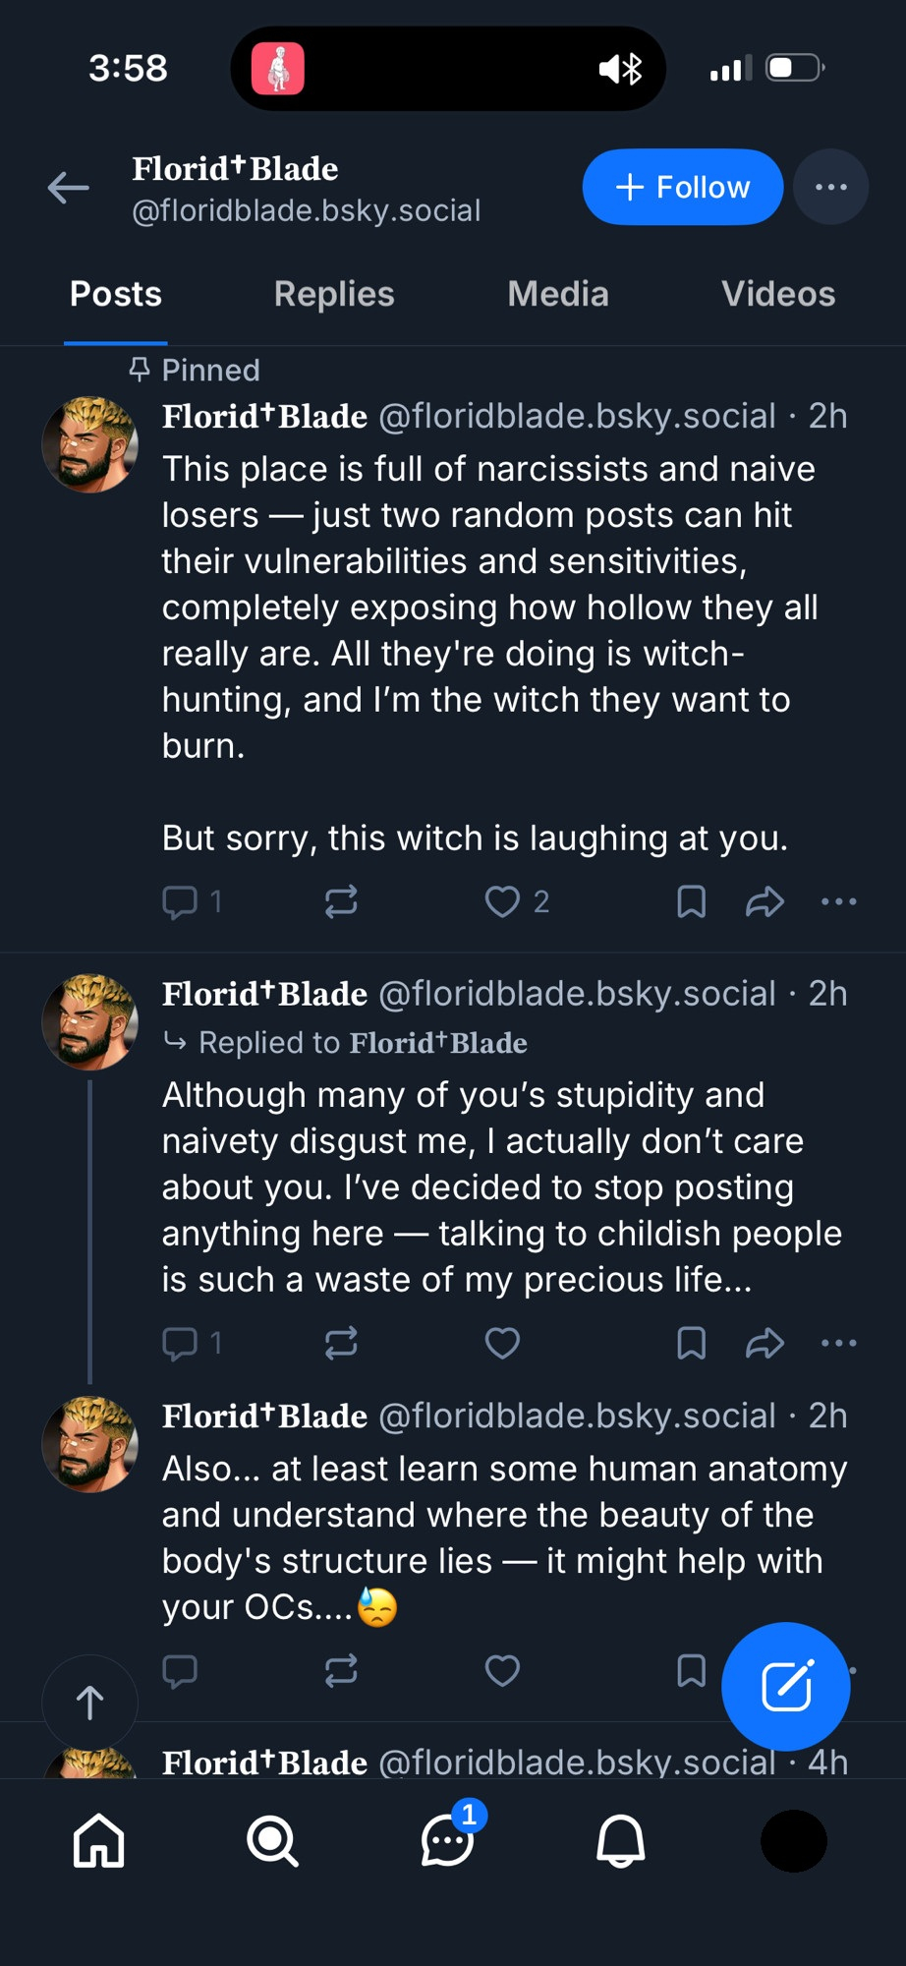Share the pinned post
The width and height of the screenshot is (906, 1966).
(764, 901)
